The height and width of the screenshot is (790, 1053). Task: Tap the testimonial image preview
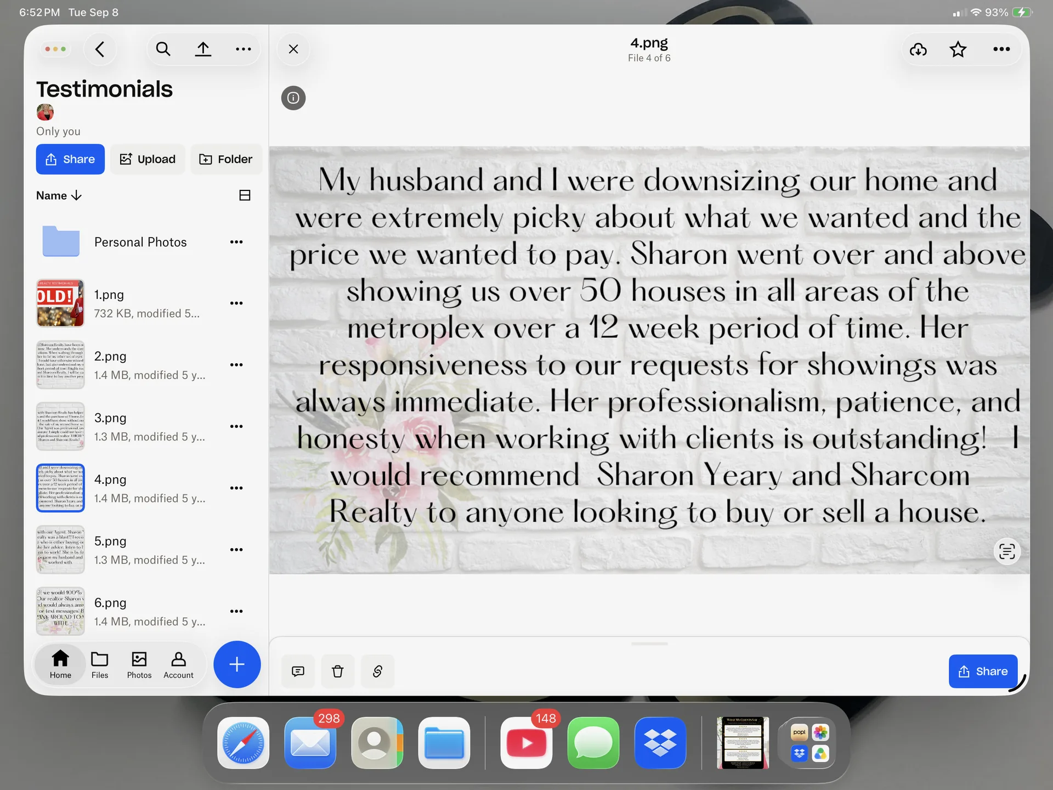coord(649,360)
